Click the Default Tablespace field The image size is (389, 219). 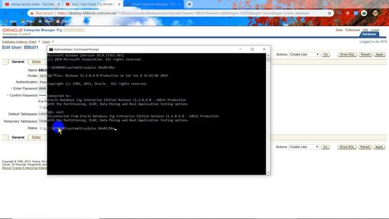(x=43, y=114)
